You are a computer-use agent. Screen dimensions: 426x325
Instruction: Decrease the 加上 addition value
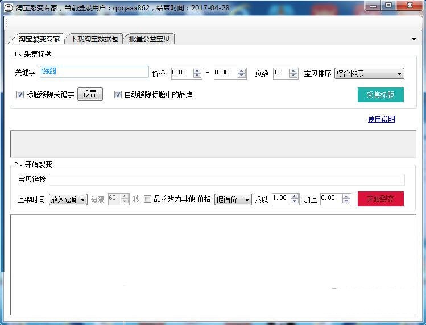pos(346,202)
